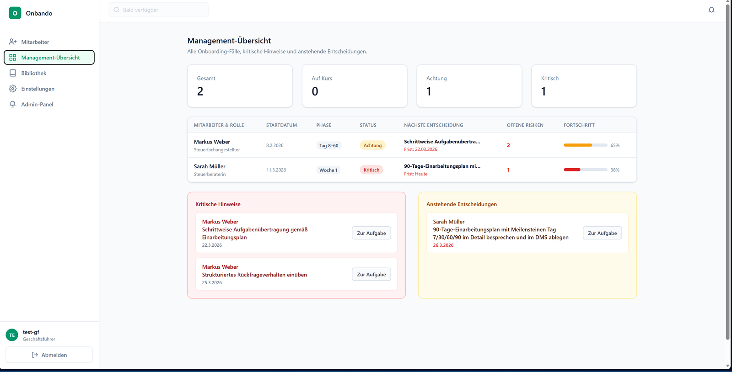
Task: Open task for Schrittweise Aufgabenübertragung hint
Action: point(371,233)
